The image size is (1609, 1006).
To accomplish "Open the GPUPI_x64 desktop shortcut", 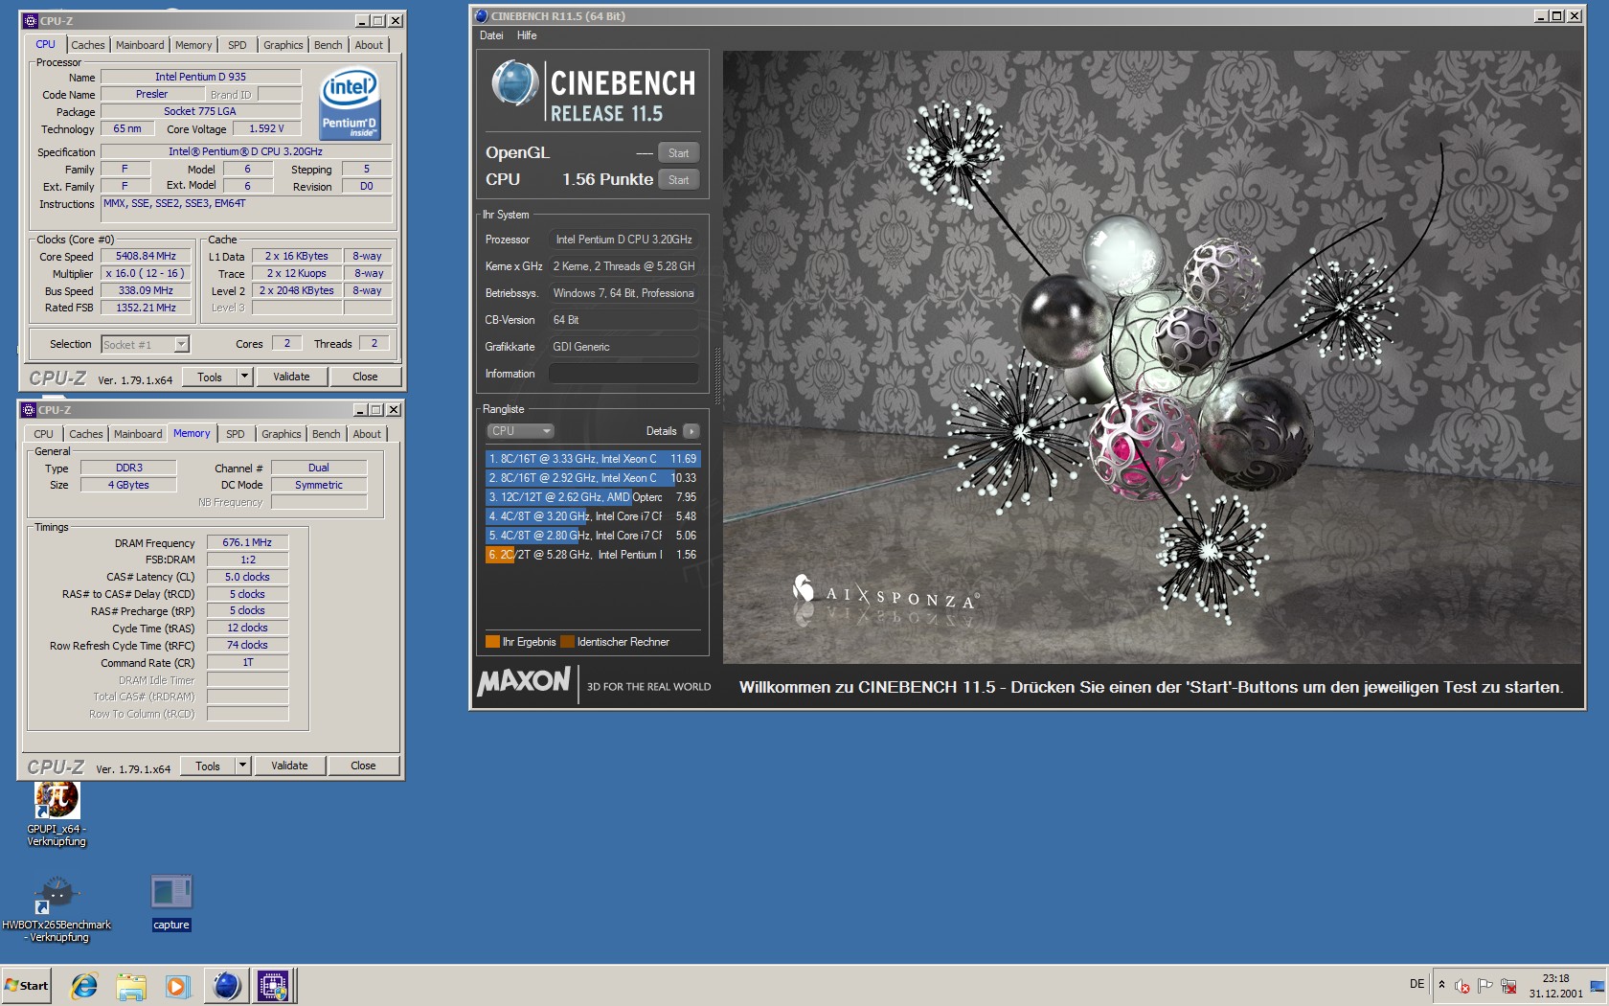I will (x=57, y=813).
